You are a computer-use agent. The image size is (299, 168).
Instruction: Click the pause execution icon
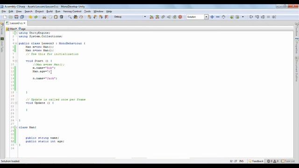point(269,17)
